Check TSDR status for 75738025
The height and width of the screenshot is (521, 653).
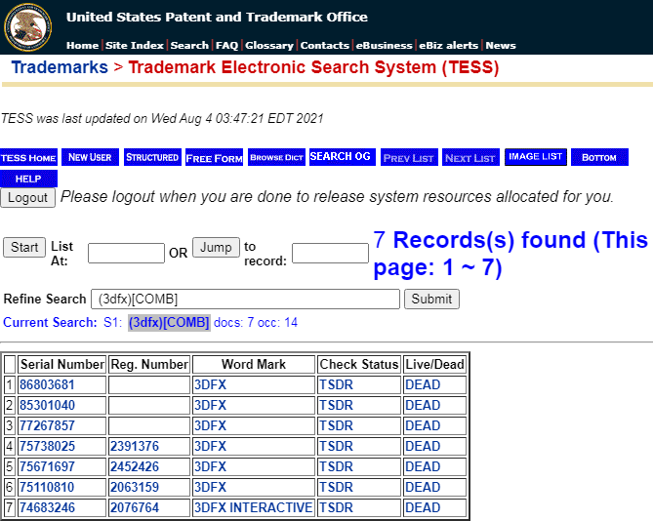click(336, 446)
